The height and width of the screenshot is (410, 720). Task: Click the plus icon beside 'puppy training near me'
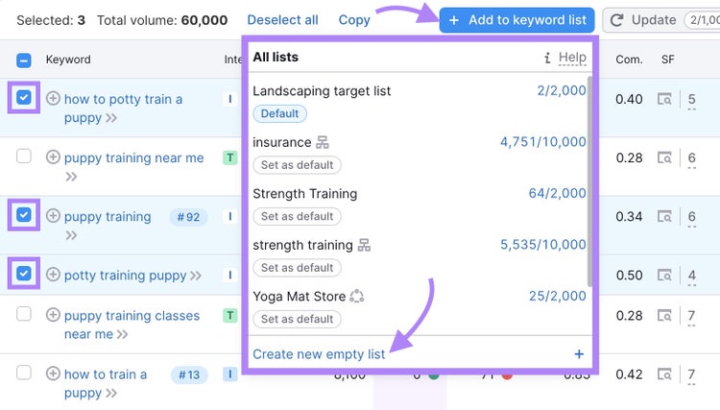pyautogui.click(x=53, y=157)
